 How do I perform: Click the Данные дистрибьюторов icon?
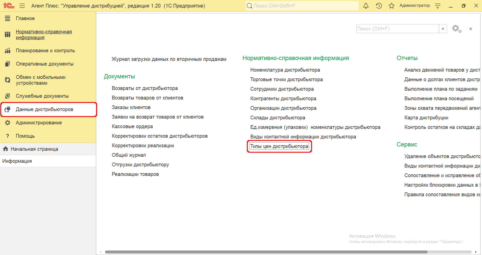[x=8, y=109]
